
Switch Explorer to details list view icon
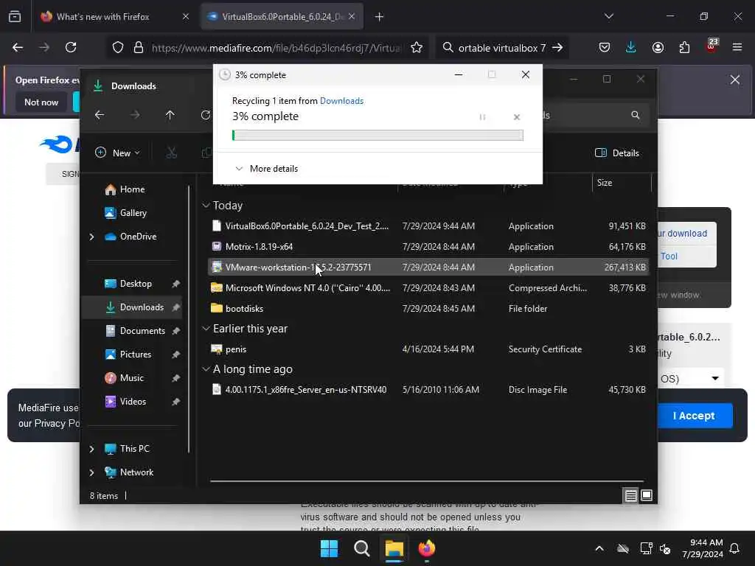631,495
